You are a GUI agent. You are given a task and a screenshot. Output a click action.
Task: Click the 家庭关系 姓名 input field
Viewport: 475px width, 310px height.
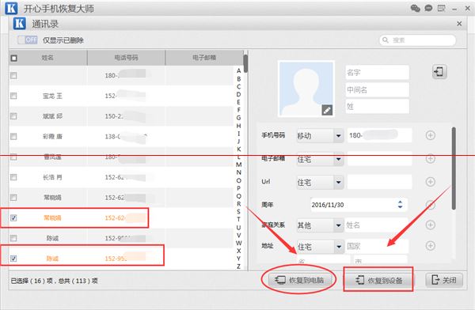(376, 225)
